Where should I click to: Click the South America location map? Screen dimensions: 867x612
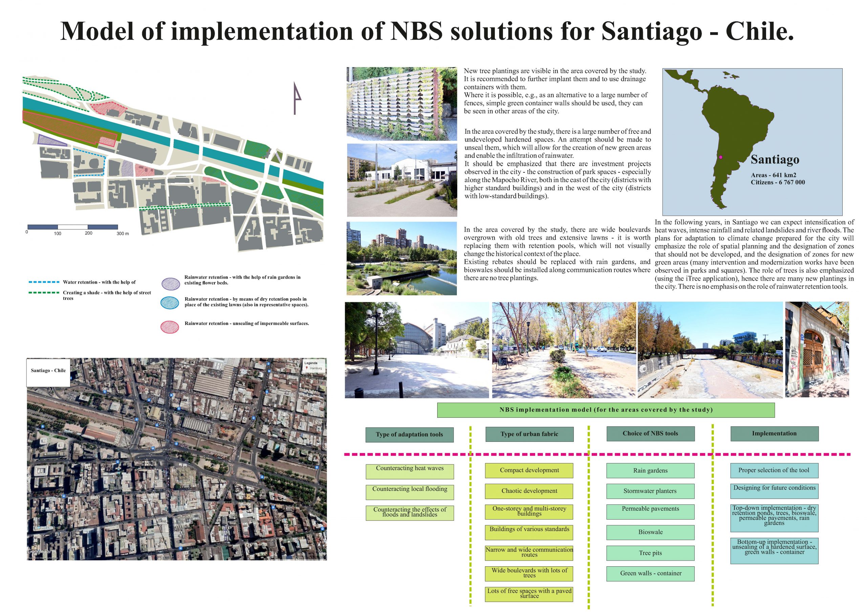tap(752, 142)
